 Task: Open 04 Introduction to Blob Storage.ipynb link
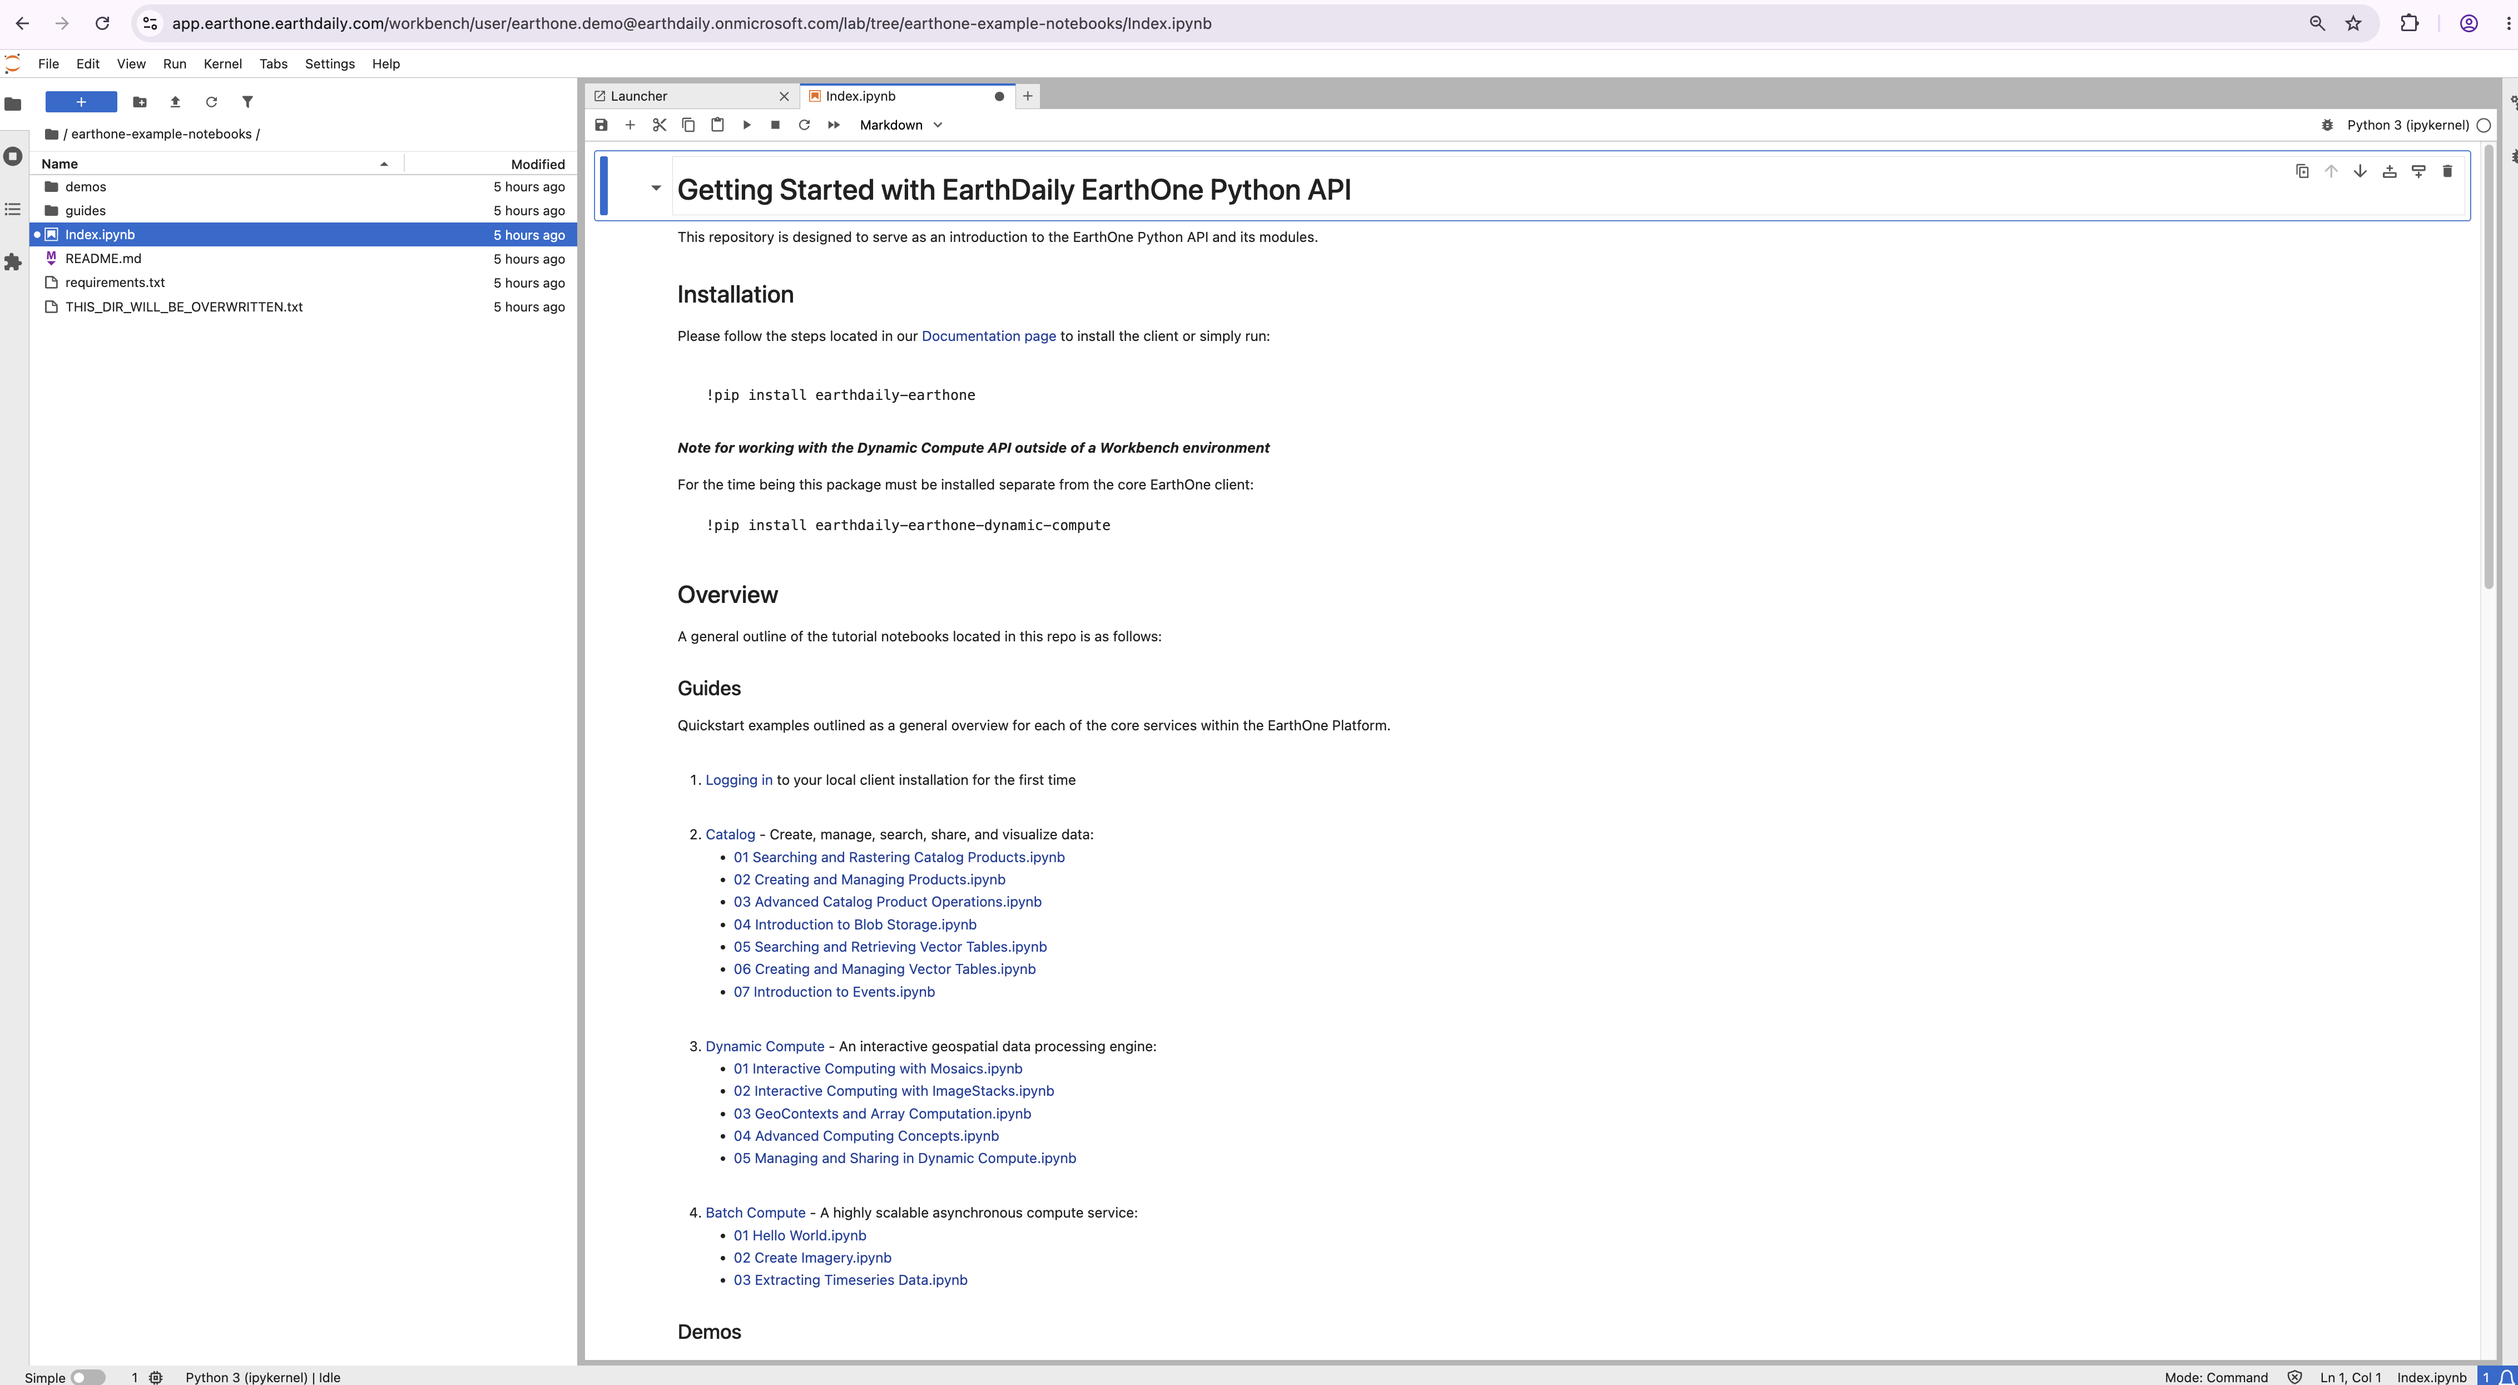[x=855, y=924]
